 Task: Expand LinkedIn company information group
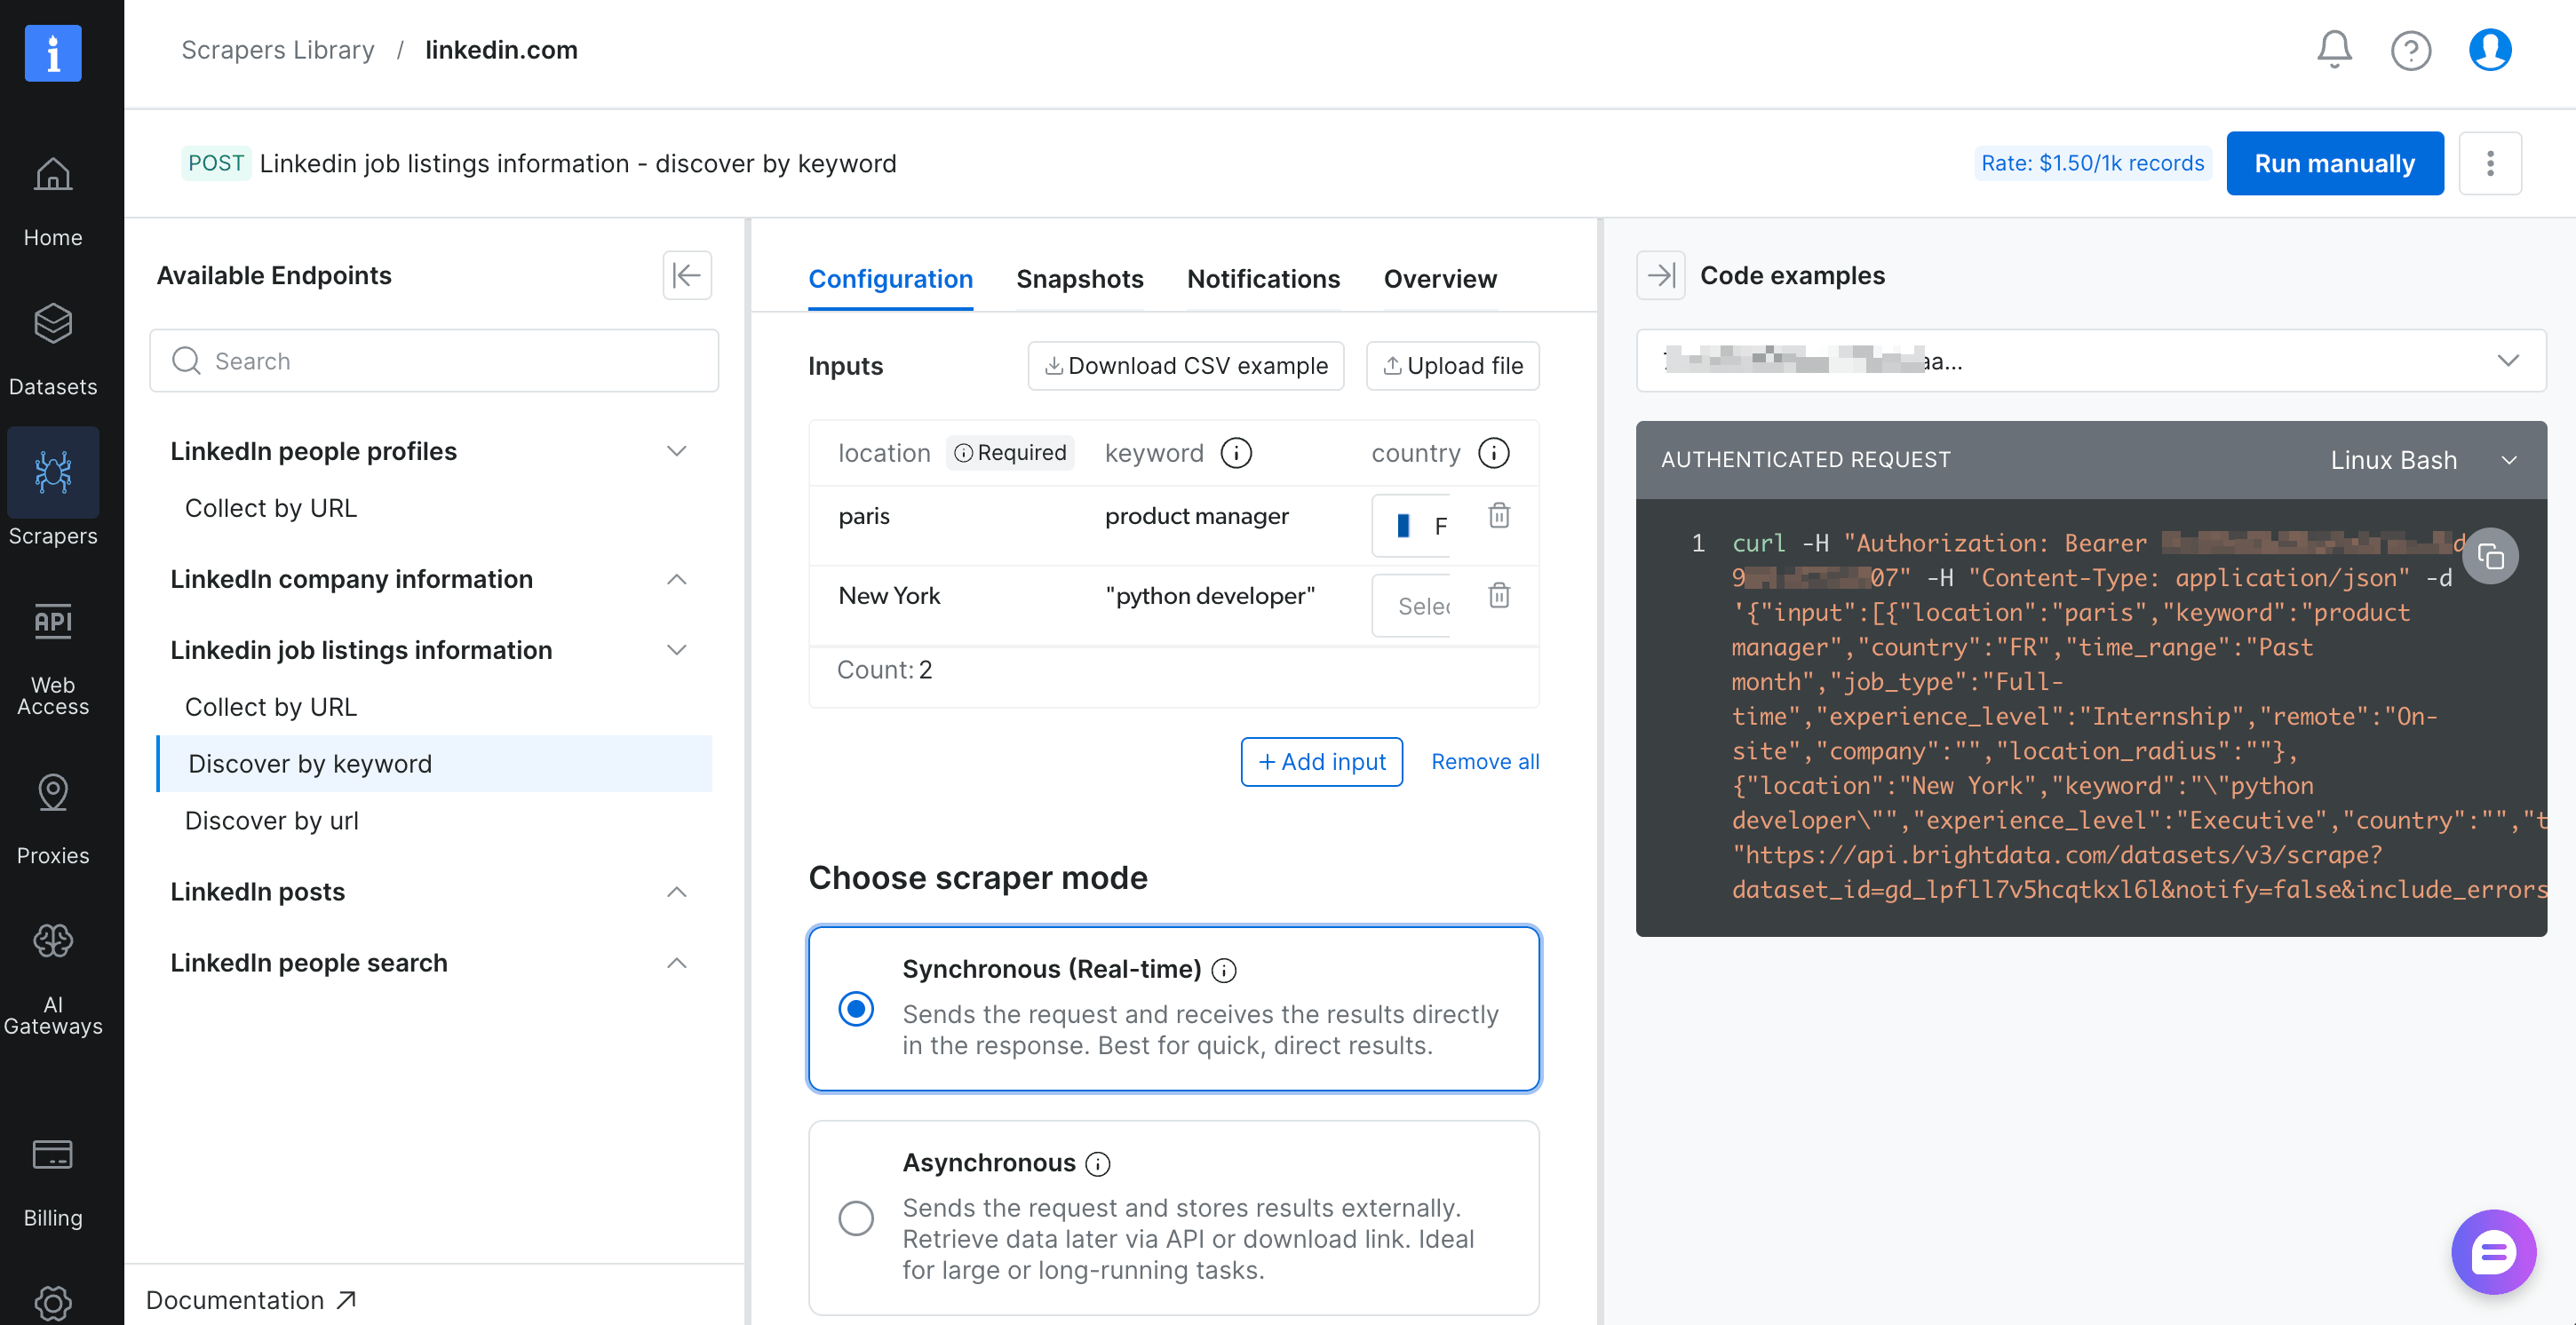click(677, 579)
